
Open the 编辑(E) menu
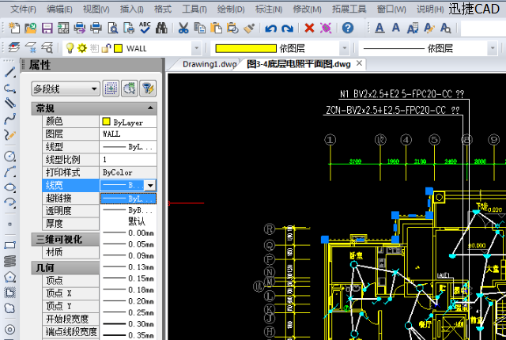[59, 9]
